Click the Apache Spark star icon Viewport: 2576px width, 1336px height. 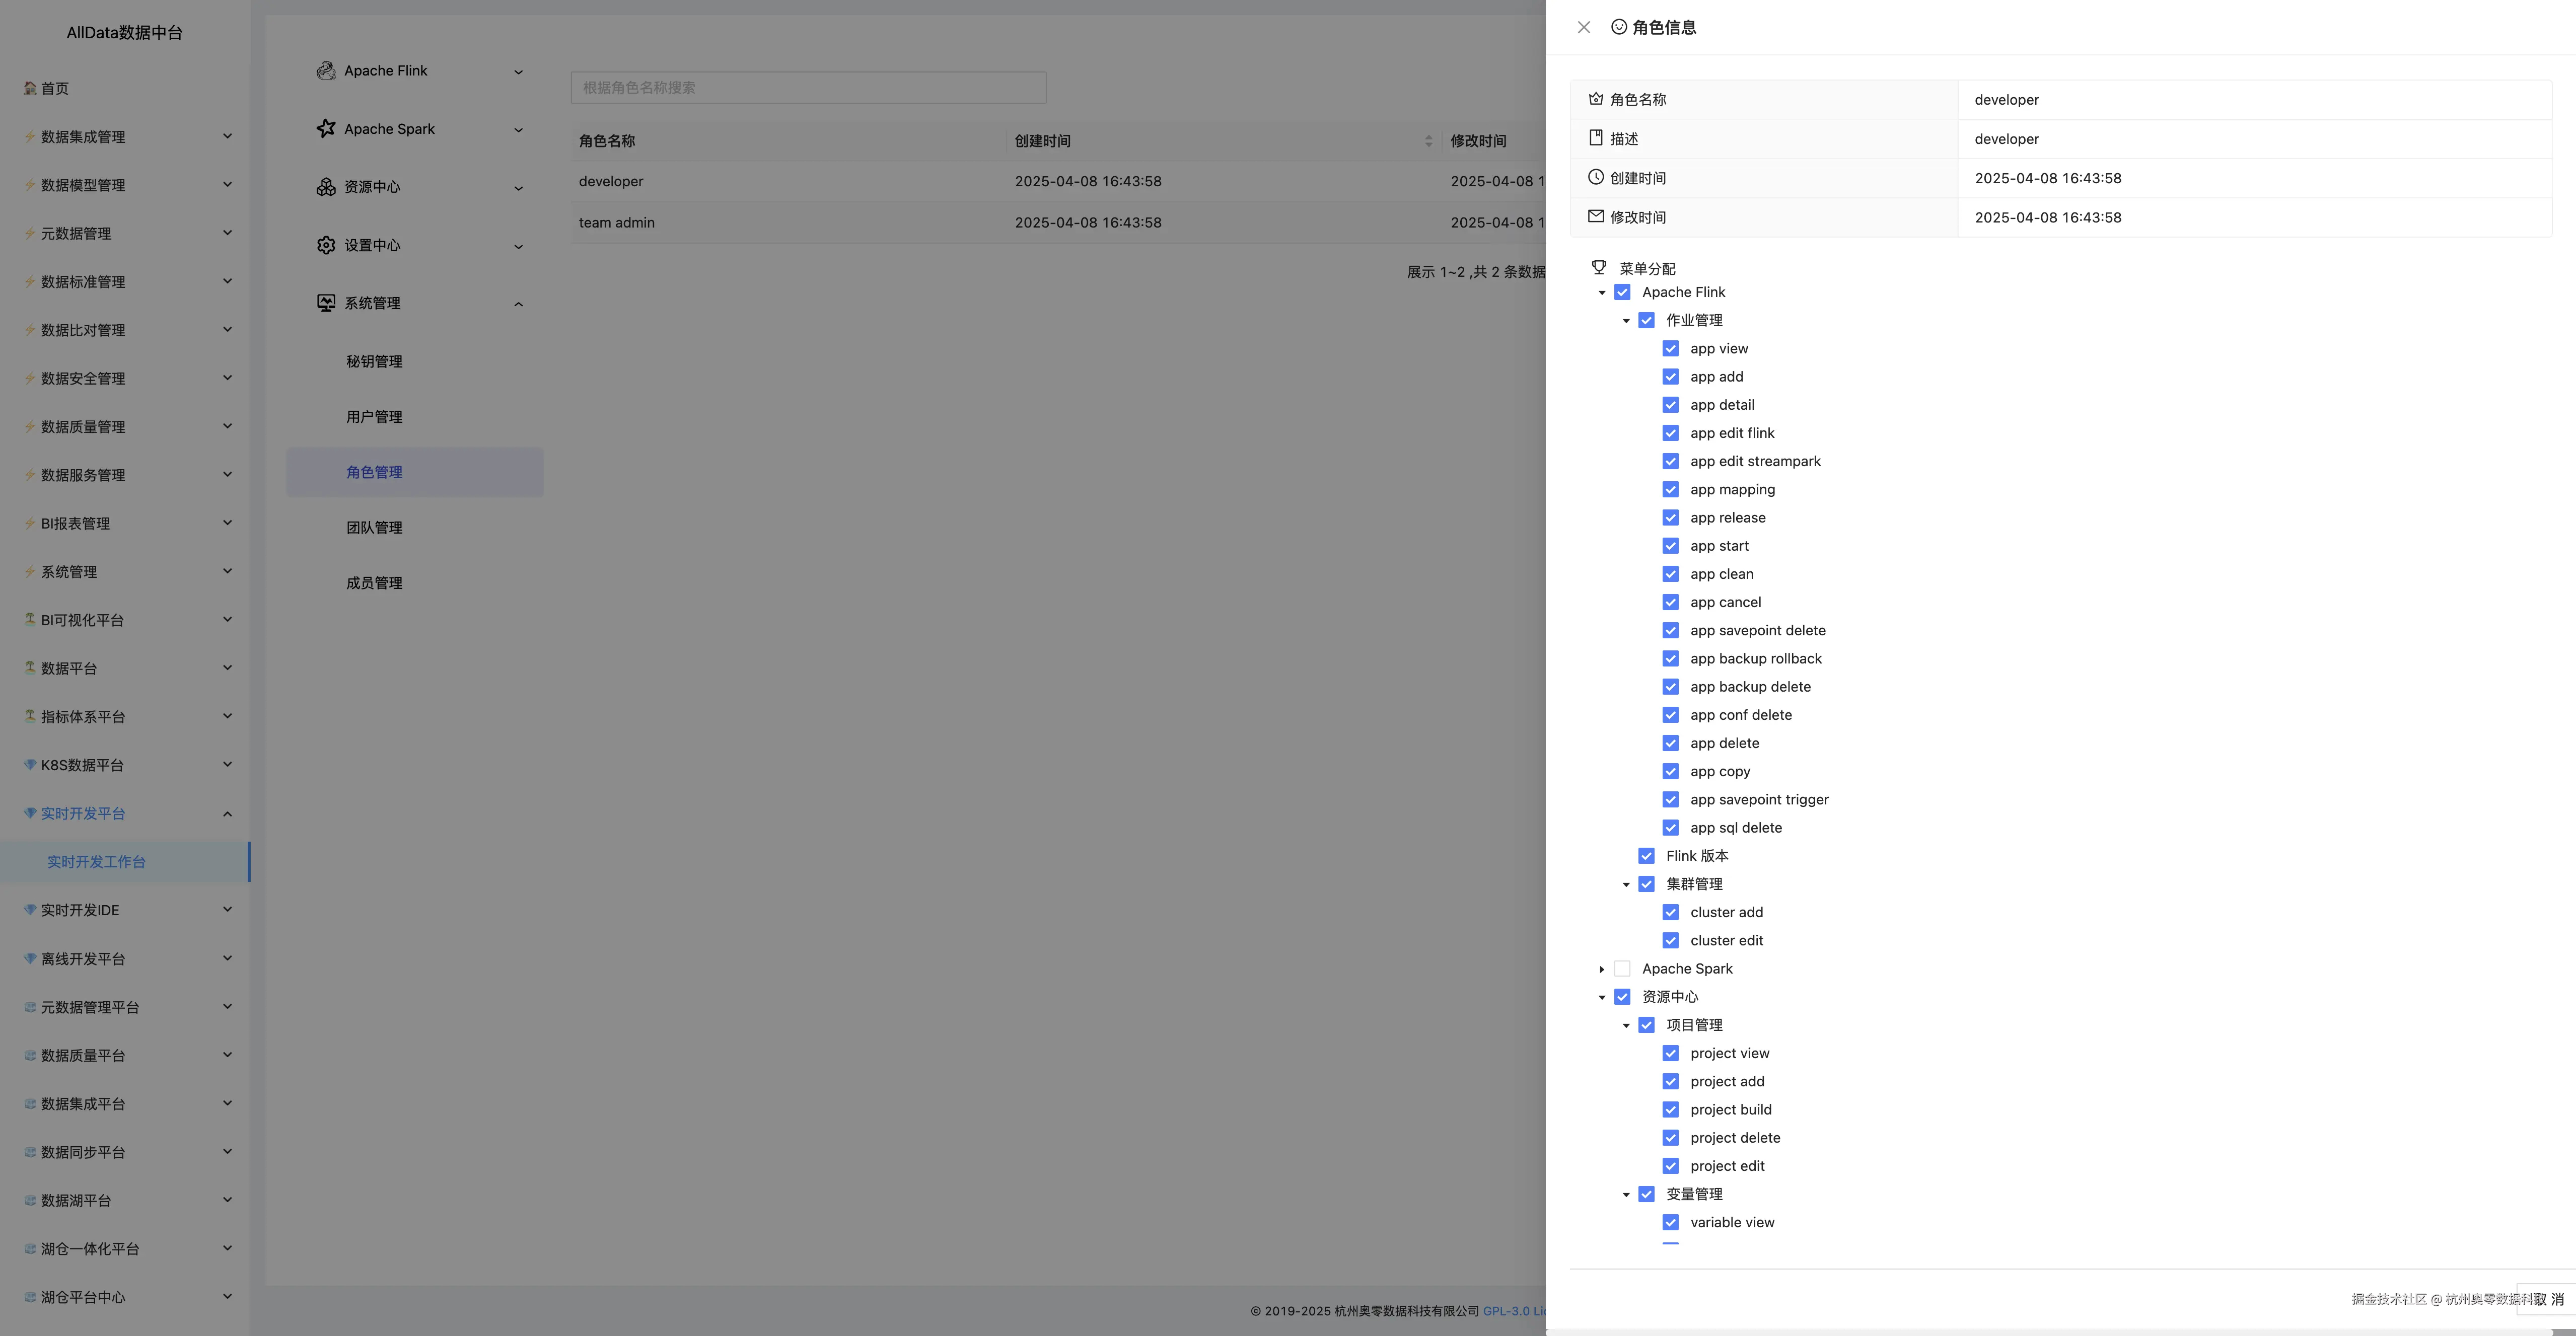point(325,129)
